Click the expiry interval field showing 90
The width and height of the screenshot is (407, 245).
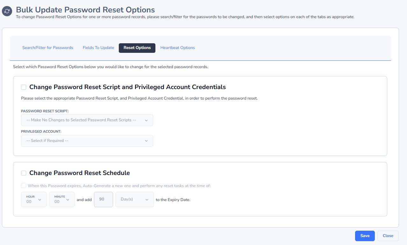coord(103,199)
